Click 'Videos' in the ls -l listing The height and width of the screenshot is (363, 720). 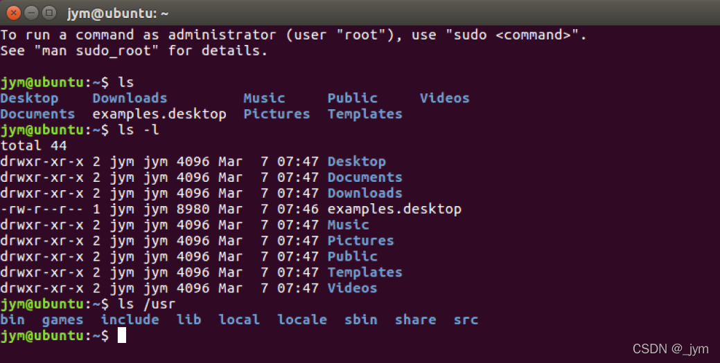click(352, 288)
